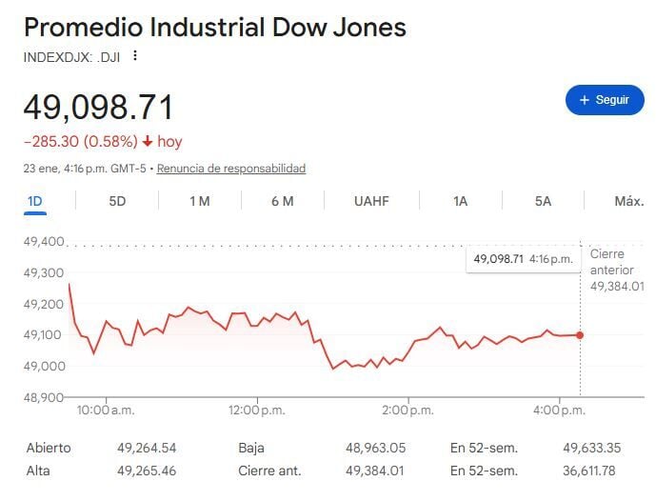656x501 pixels.
Task: Click the INDEXDJX: .DJI ticker text
Action: click(71, 56)
